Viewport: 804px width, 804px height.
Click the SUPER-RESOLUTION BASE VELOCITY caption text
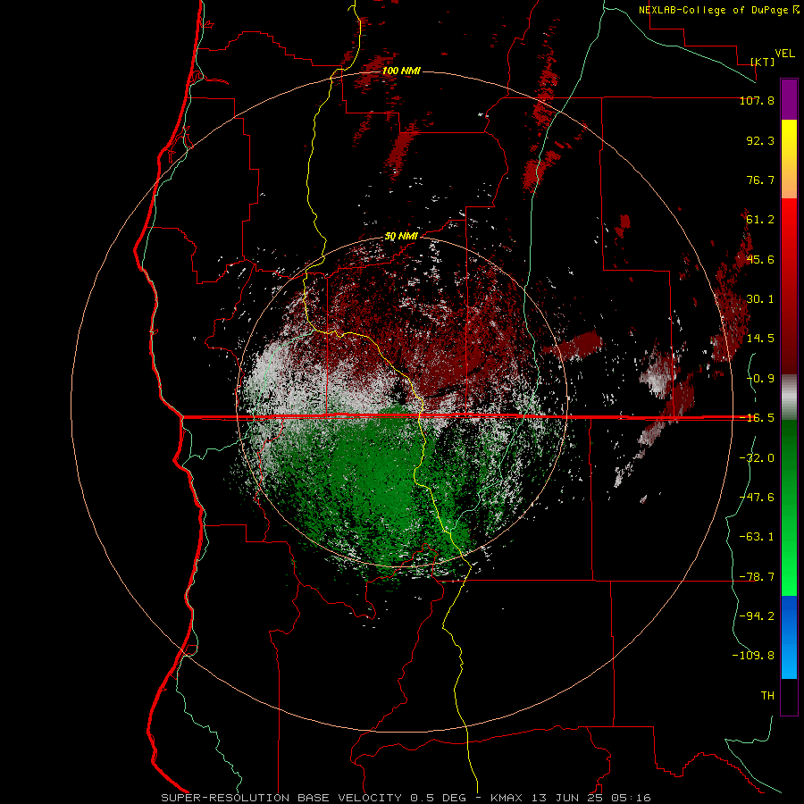coord(281,798)
